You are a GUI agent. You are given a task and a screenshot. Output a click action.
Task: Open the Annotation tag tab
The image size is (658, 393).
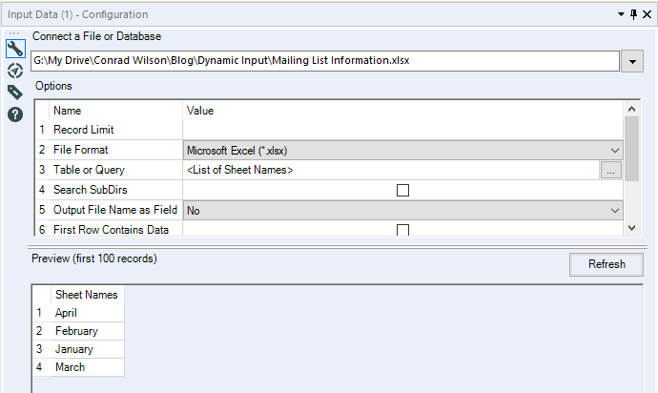coord(15,93)
